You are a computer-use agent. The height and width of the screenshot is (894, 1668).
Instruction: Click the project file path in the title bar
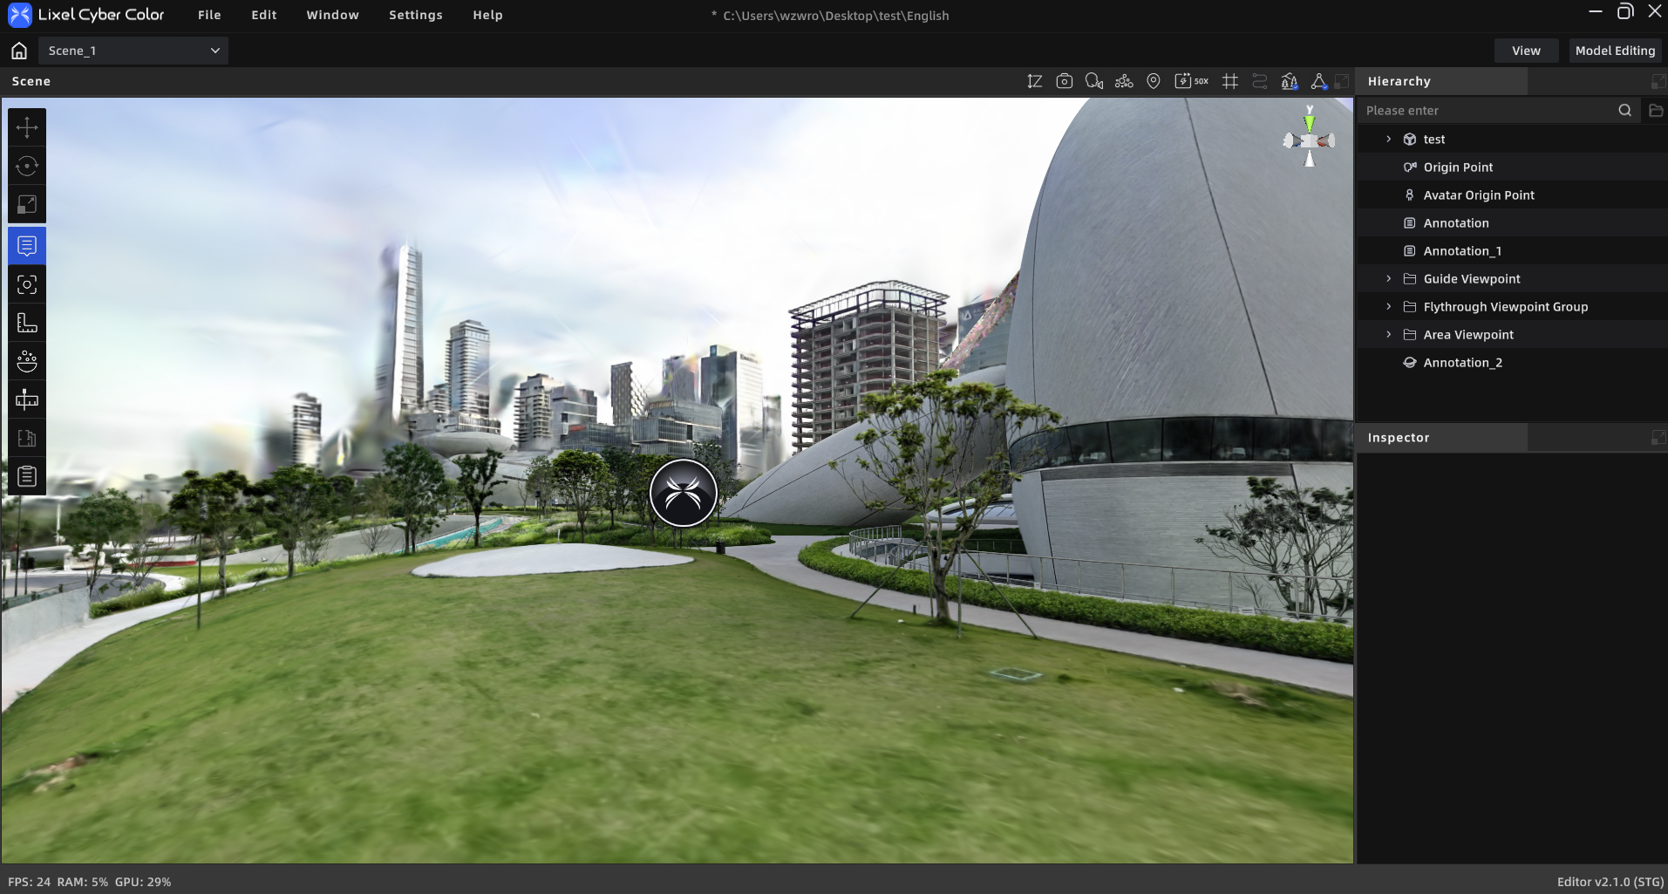(x=836, y=16)
